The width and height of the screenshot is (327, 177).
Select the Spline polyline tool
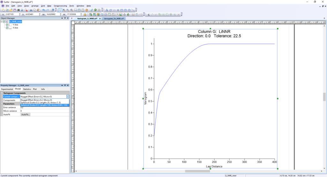tap(133, 10)
